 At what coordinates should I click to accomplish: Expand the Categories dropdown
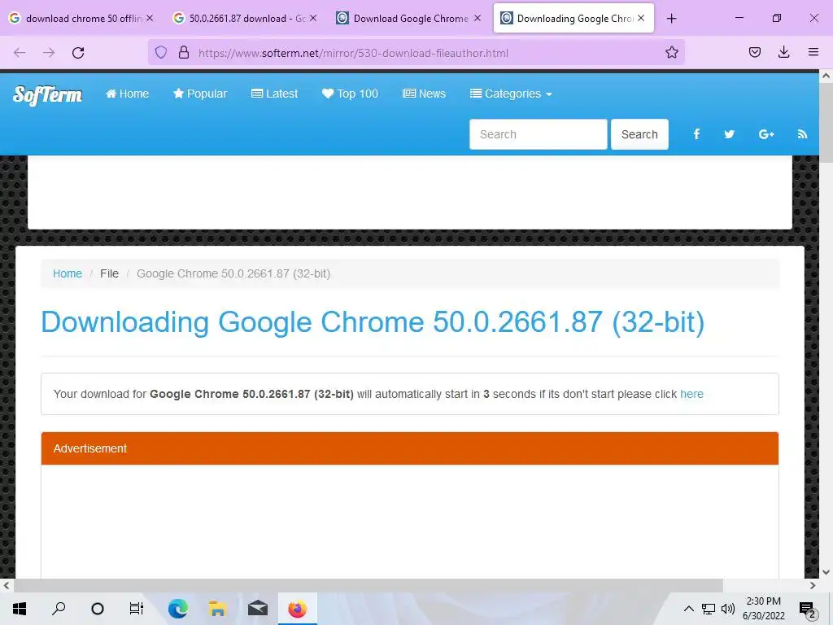click(511, 94)
